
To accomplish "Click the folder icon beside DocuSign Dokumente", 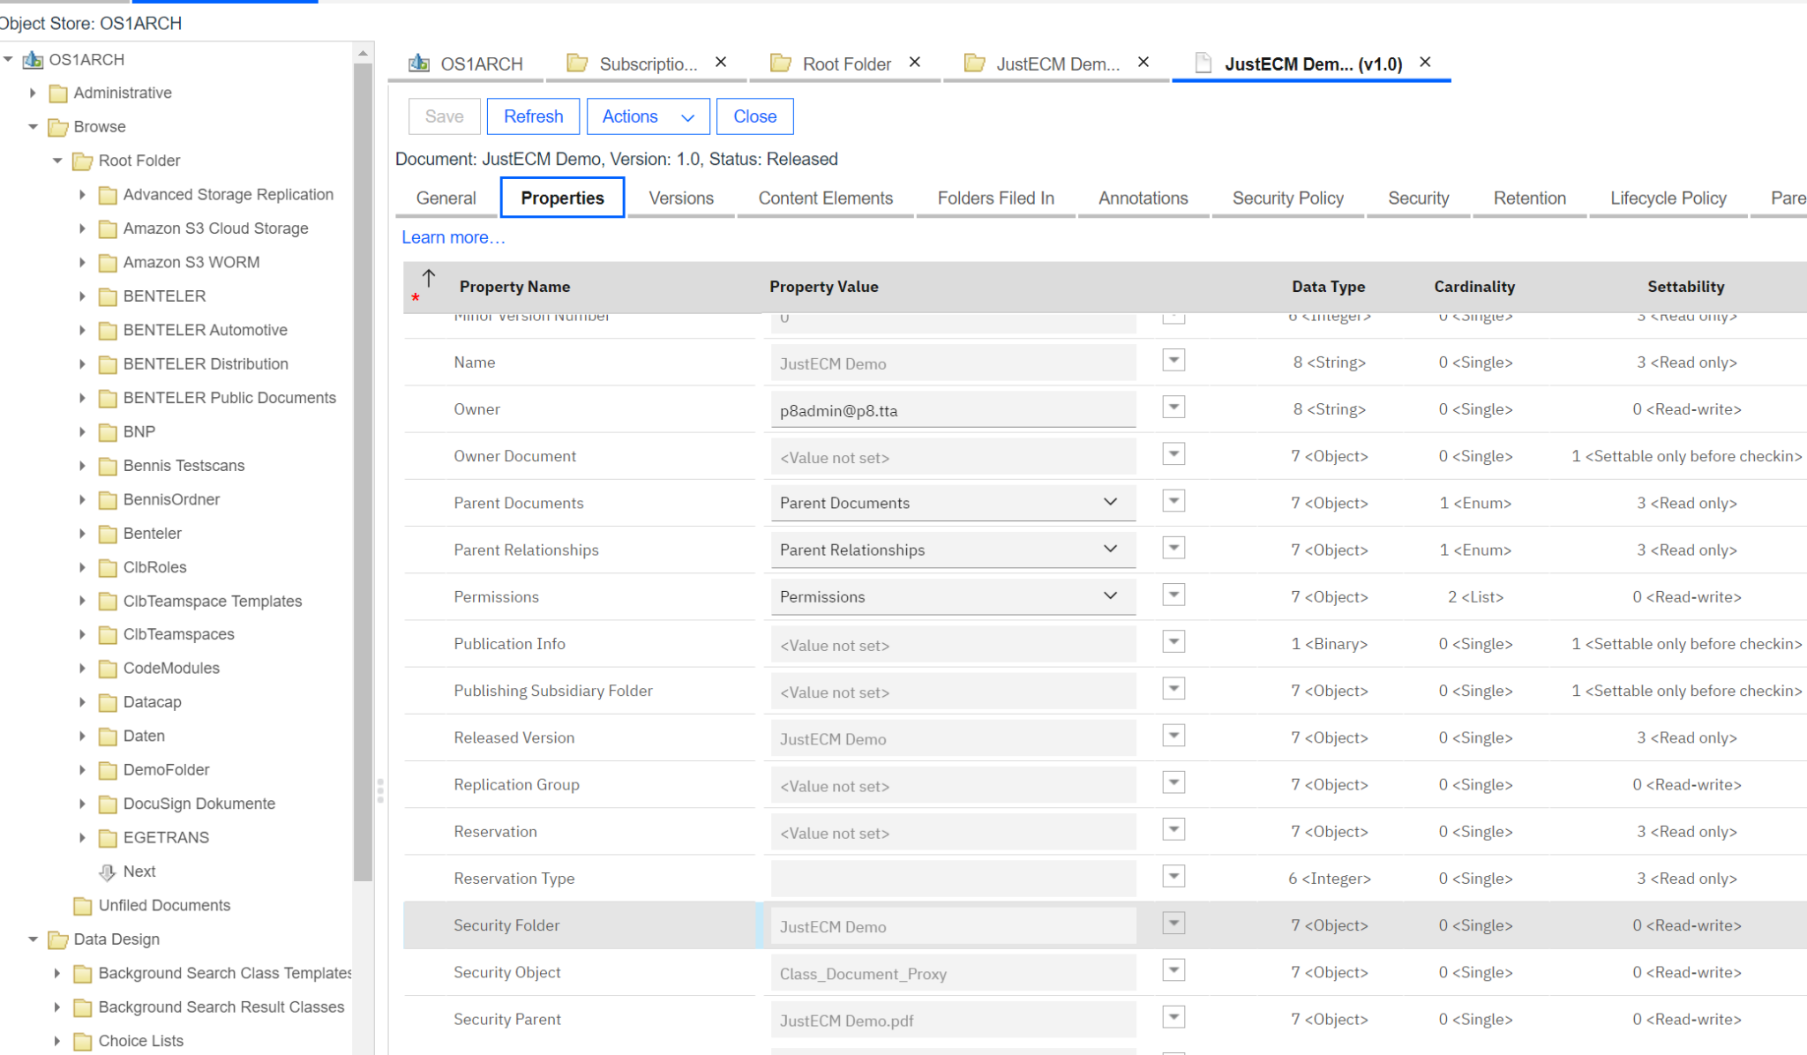I will pos(107,804).
